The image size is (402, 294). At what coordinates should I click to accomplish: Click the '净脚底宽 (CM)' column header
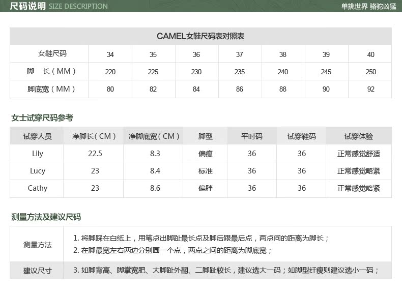coord(154,136)
